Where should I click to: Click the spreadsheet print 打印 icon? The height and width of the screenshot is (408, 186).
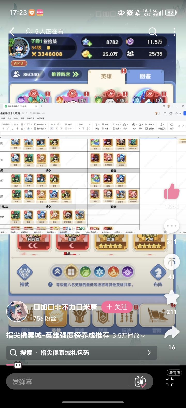pos(172,126)
